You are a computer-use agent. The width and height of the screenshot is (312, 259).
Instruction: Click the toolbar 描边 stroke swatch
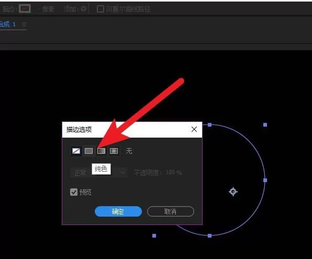point(25,8)
